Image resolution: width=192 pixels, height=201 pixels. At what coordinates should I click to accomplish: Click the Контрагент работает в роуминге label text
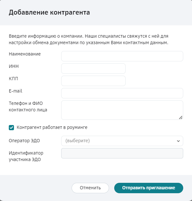[52, 127]
